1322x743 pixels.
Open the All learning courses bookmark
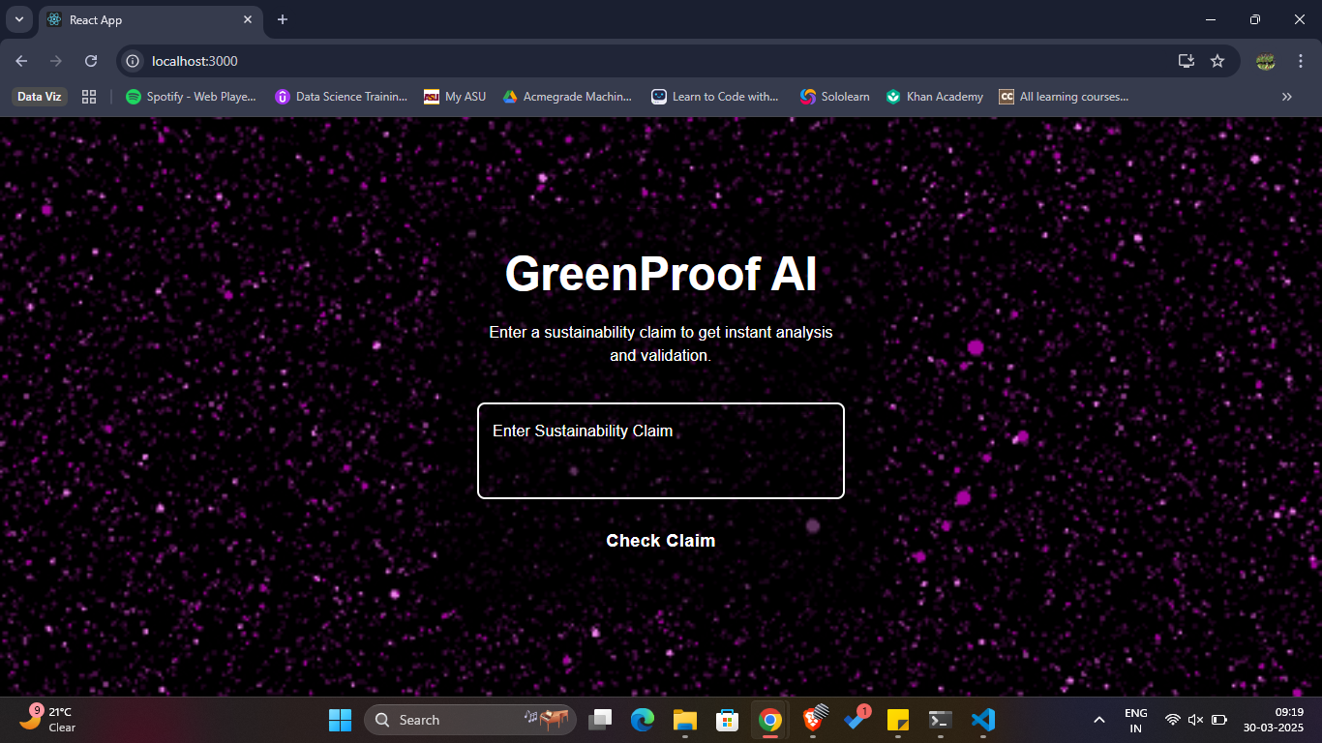coord(1064,96)
